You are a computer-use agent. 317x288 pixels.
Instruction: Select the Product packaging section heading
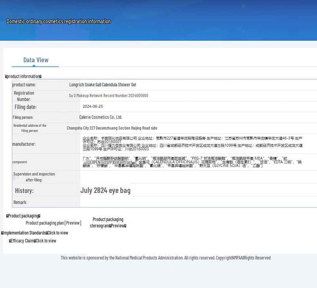[23, 216]
